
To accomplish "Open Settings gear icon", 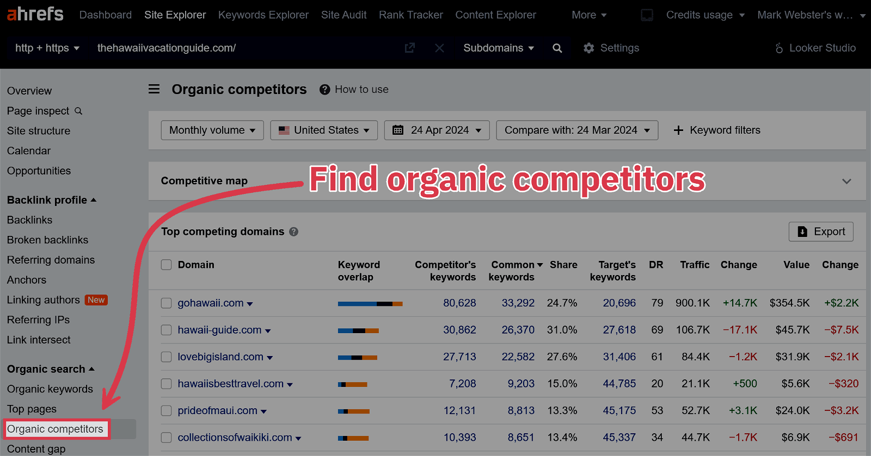I will [x=588, y=48].
